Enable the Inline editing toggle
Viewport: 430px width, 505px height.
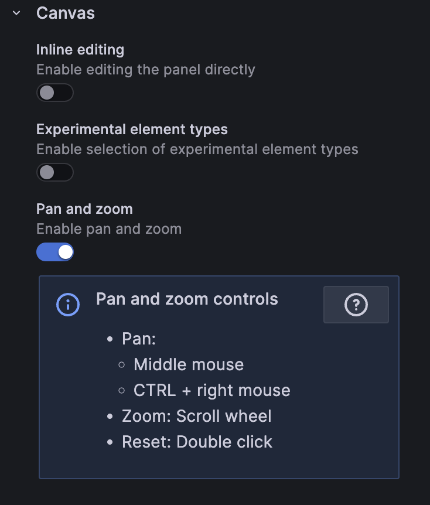point(54,93)
